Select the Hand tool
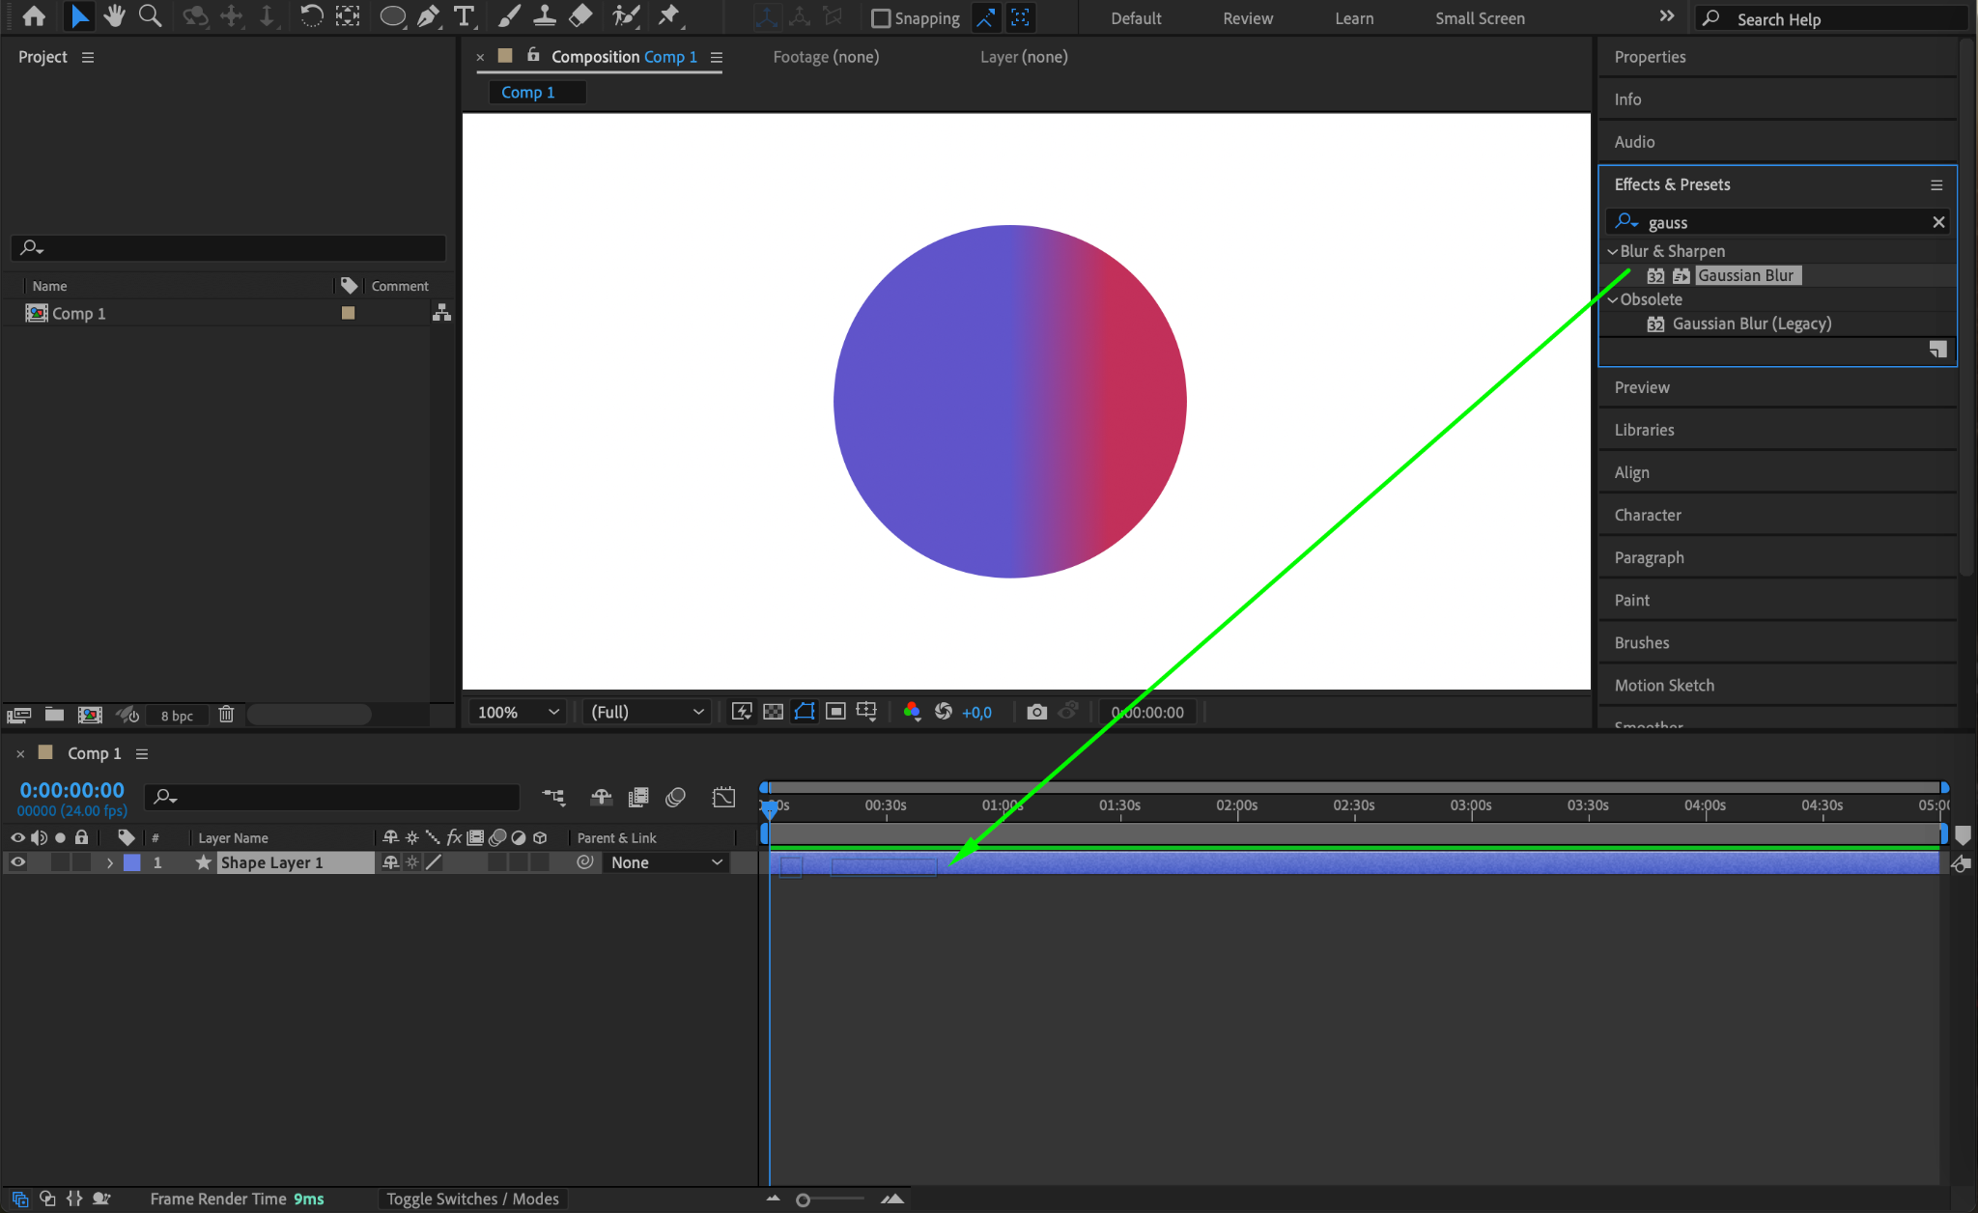 tap(114, 16)
